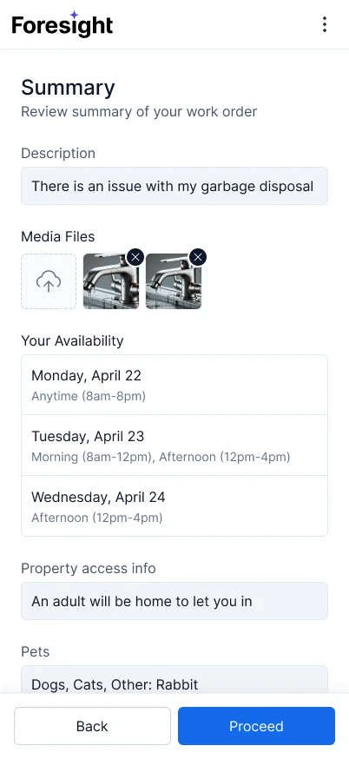Viewport: 349px width, 759px height.
Task: Select the Wednesday, April 24 availability row
Action: click(174, 505)
